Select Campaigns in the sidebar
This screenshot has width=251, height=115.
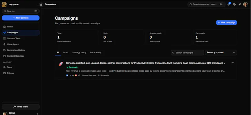point(21,33)
